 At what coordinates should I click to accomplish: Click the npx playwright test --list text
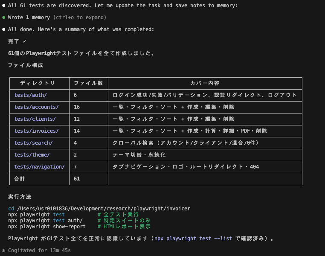[x=194, y=239]
